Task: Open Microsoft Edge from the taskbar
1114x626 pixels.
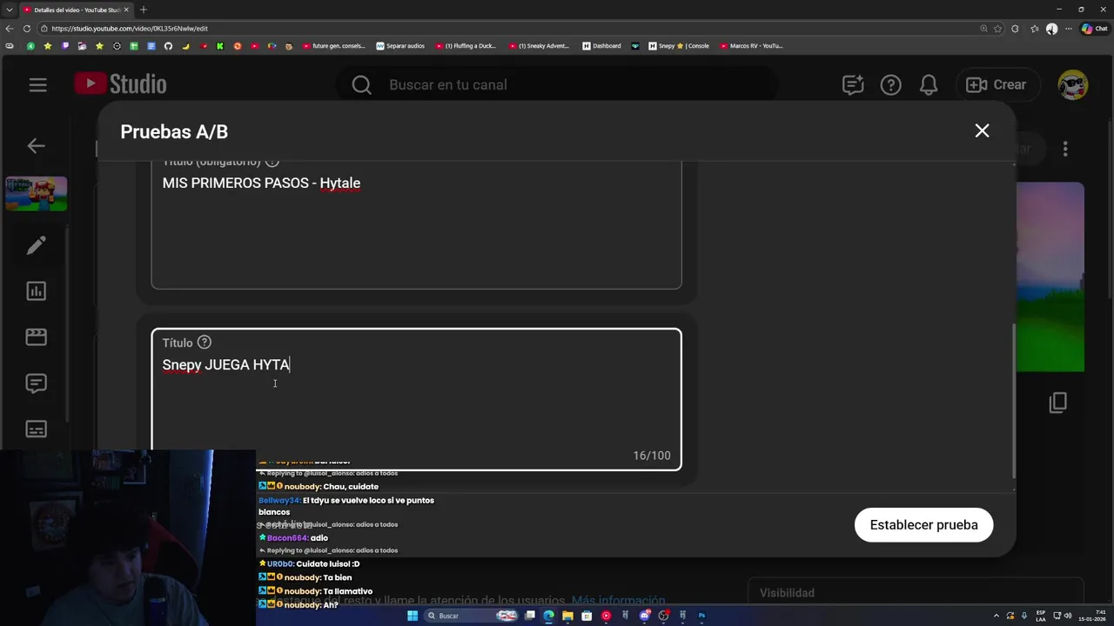Action: pyautogui.click(x=548, y=616)
